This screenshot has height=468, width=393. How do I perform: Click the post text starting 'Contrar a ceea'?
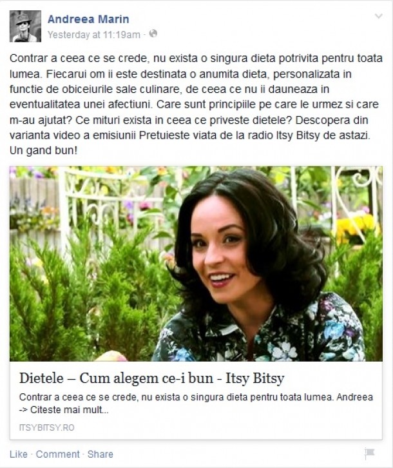[196, 104]
